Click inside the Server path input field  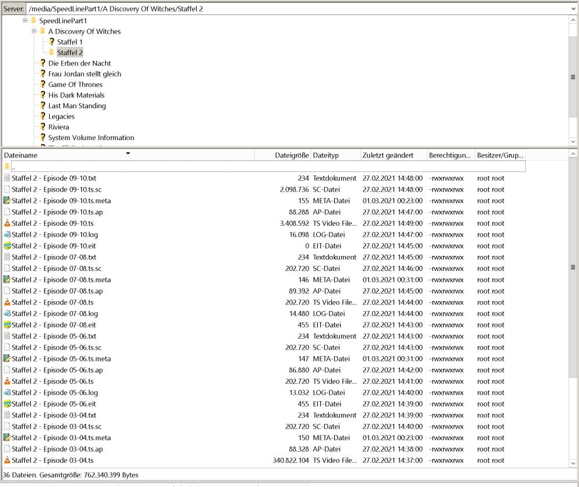[289, 9]
